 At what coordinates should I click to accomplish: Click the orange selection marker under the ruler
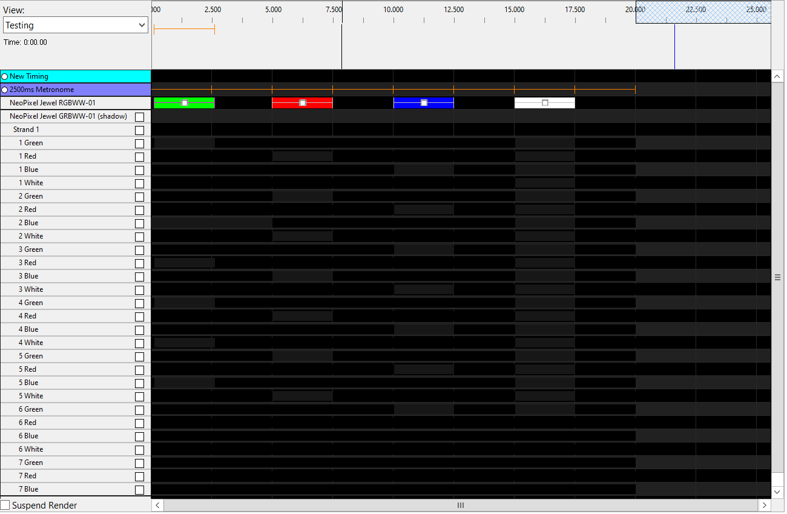[x=183, y=28]
